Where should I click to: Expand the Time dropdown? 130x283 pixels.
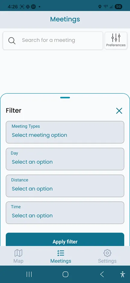(x=65, y=213)
